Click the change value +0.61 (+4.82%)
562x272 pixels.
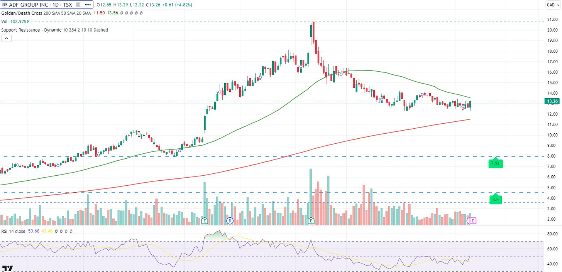point(177,5)
